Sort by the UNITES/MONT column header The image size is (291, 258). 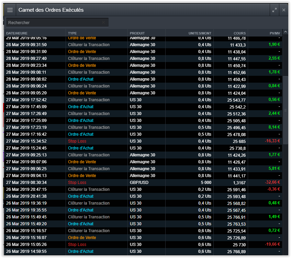[200, 33]
